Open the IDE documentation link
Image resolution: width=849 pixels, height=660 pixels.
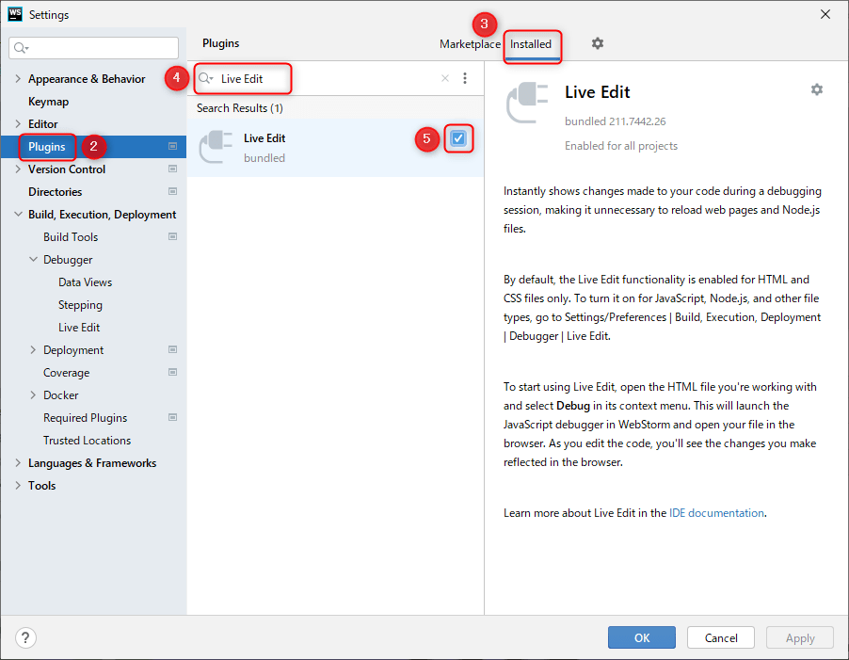(716, 513)
